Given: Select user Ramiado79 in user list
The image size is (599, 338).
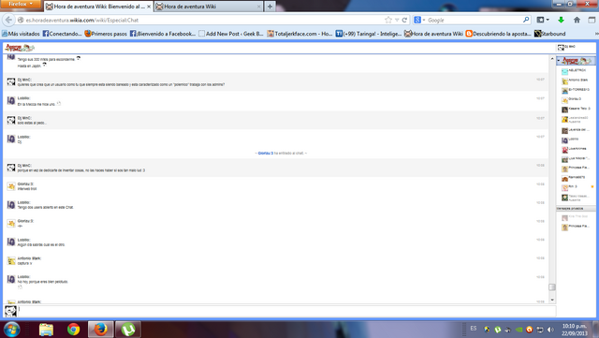Looking at the screenshot, I should pyautogui.click(x=576, y=178).
